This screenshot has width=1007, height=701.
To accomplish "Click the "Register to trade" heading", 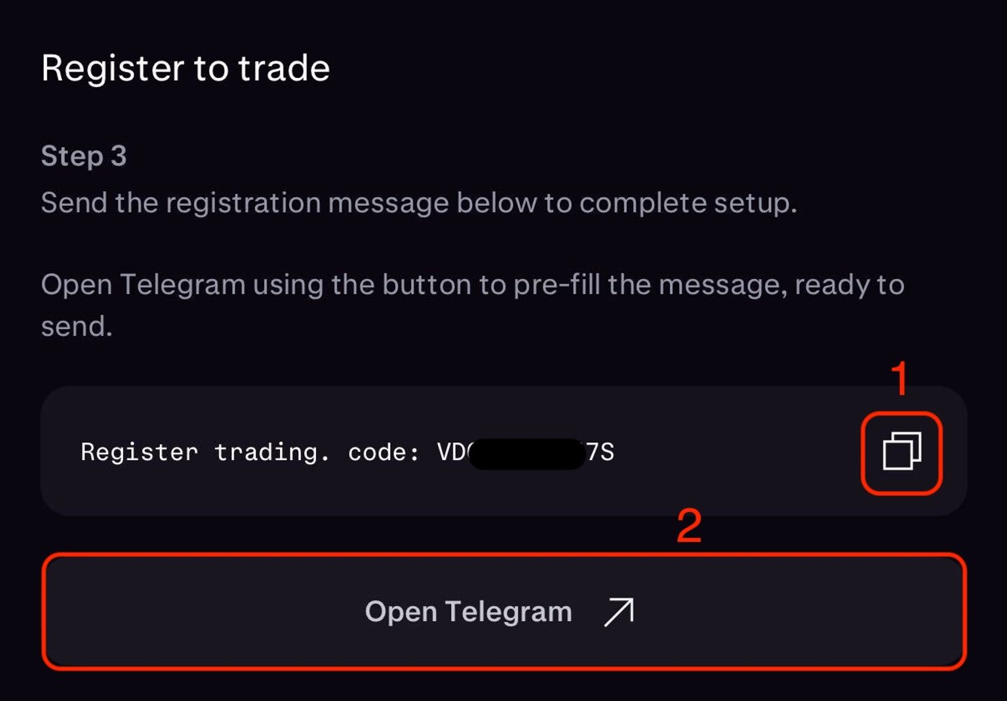I will click(186, 68).
